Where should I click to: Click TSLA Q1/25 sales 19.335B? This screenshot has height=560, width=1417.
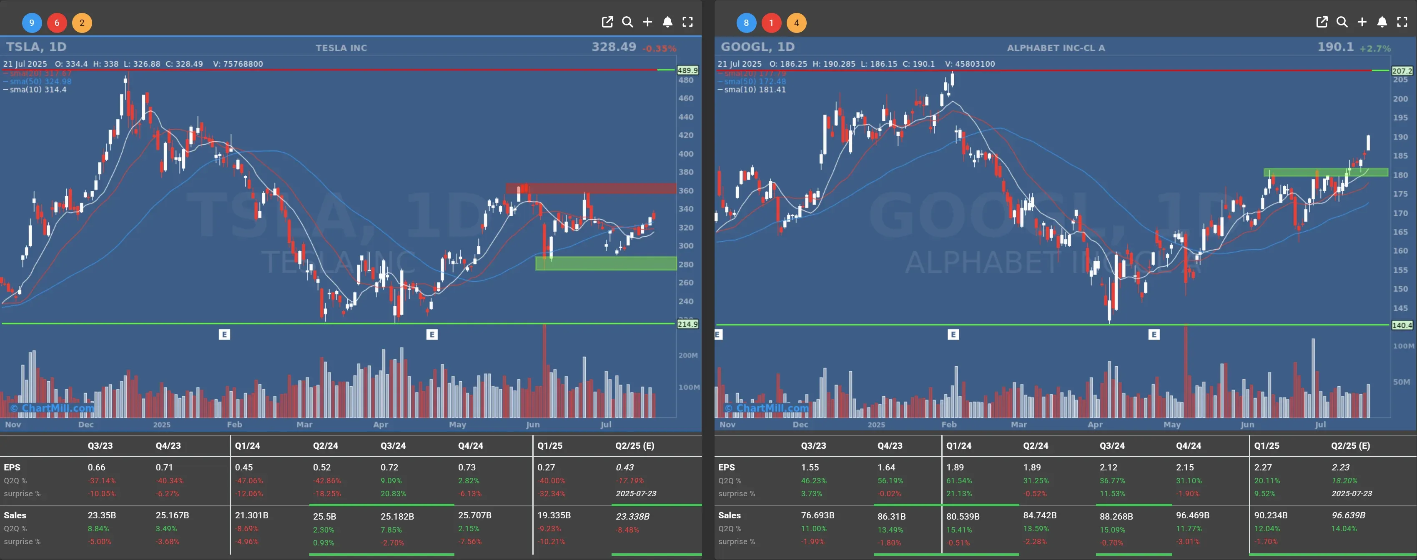pyautogui.click(x=554, y=515)
